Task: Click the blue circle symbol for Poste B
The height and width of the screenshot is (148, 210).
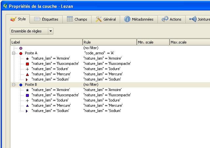Action: (x=21, y=84)
